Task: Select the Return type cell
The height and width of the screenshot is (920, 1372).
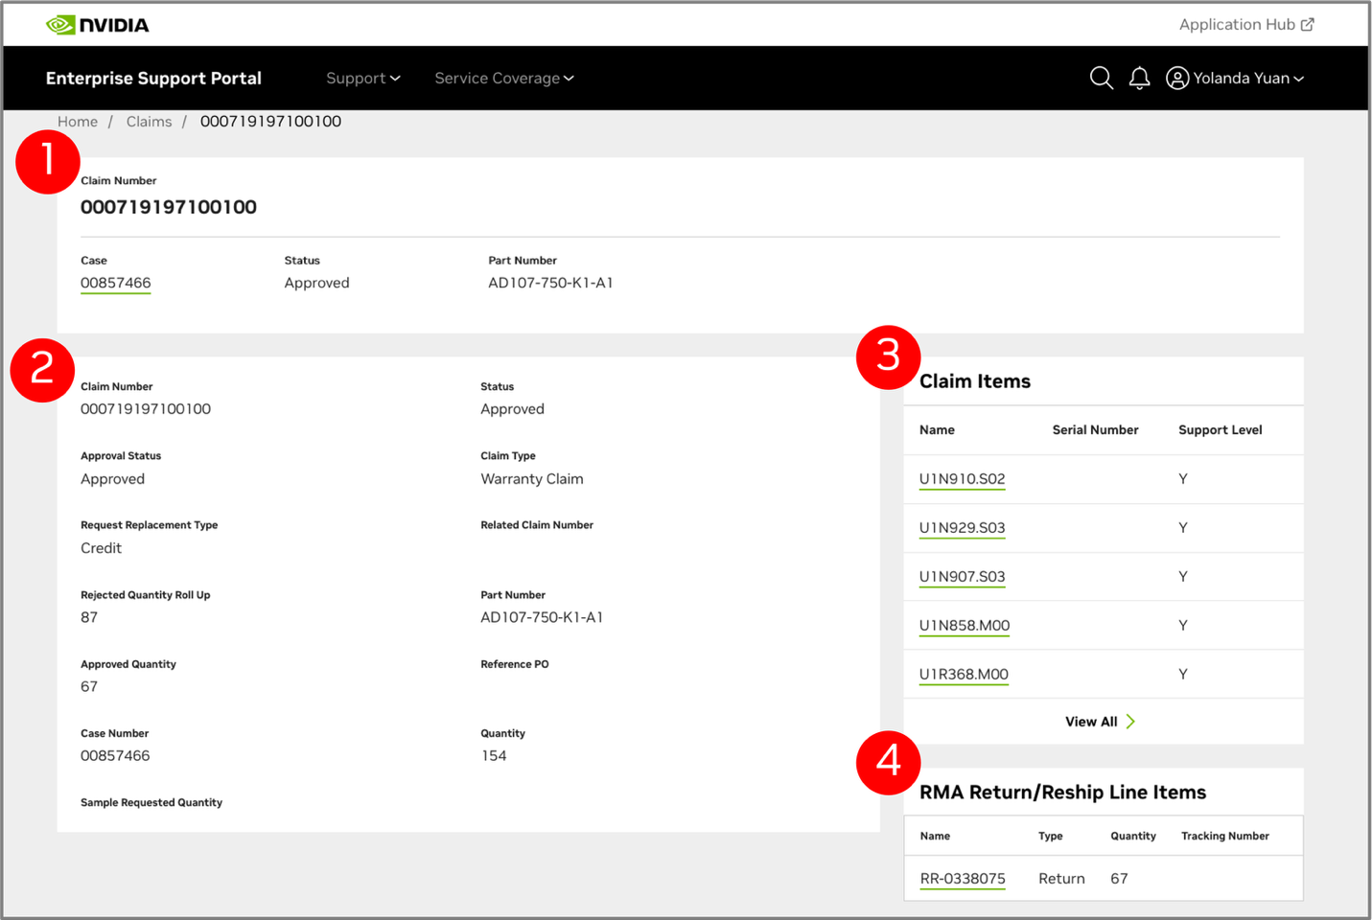Action: (x=1061, y=879)
